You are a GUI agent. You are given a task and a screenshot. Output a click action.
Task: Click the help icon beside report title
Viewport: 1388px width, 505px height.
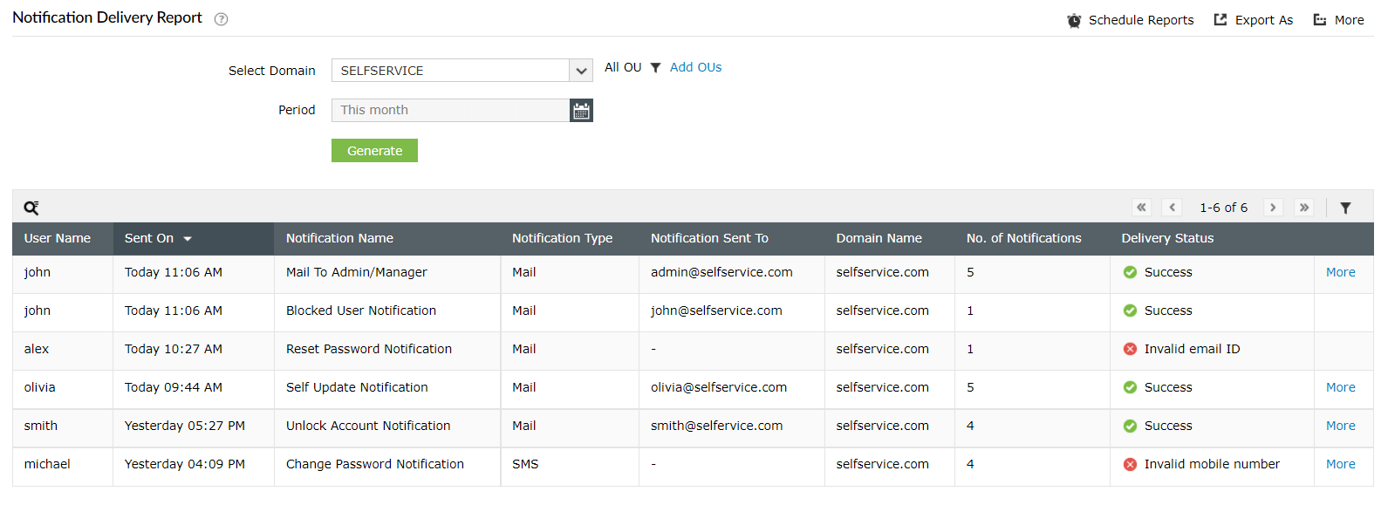(222, 19)
